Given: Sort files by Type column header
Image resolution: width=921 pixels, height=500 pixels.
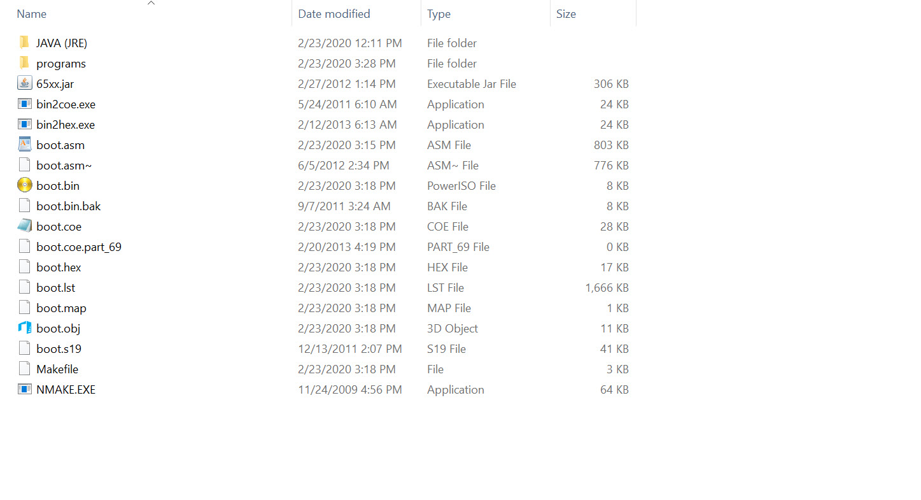Looking at the screenshot, I should pyautogui.click(x=439, y=14).
